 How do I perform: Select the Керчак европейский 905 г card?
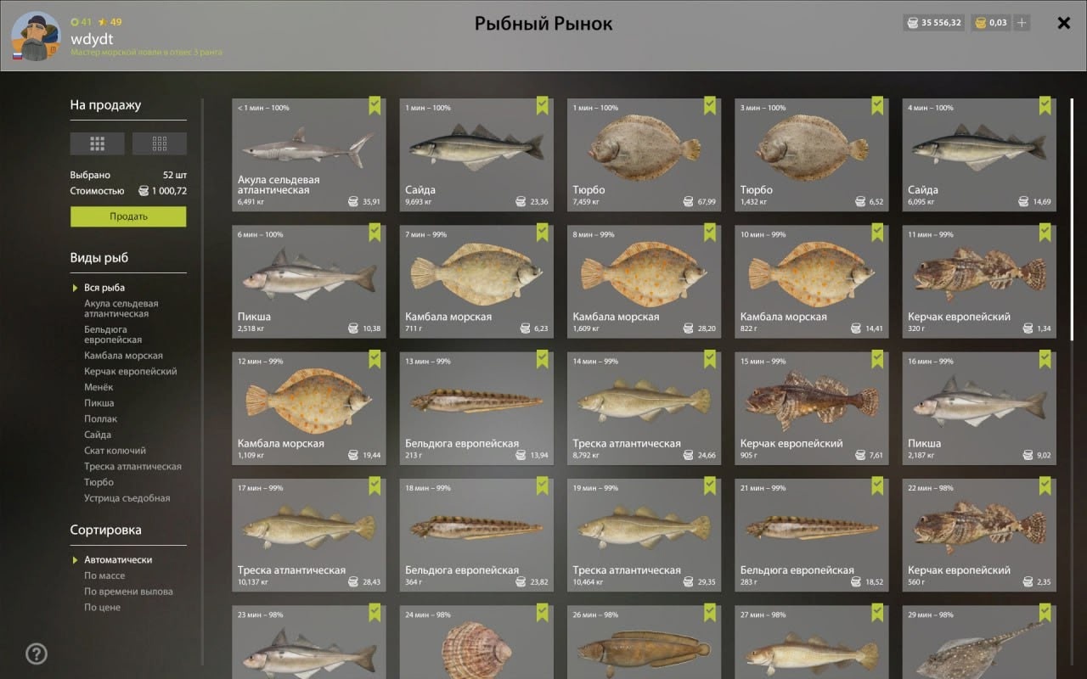811,408
